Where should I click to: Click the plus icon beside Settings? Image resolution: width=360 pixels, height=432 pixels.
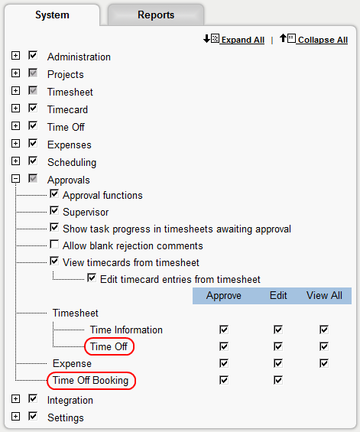[x=16, y=417]
